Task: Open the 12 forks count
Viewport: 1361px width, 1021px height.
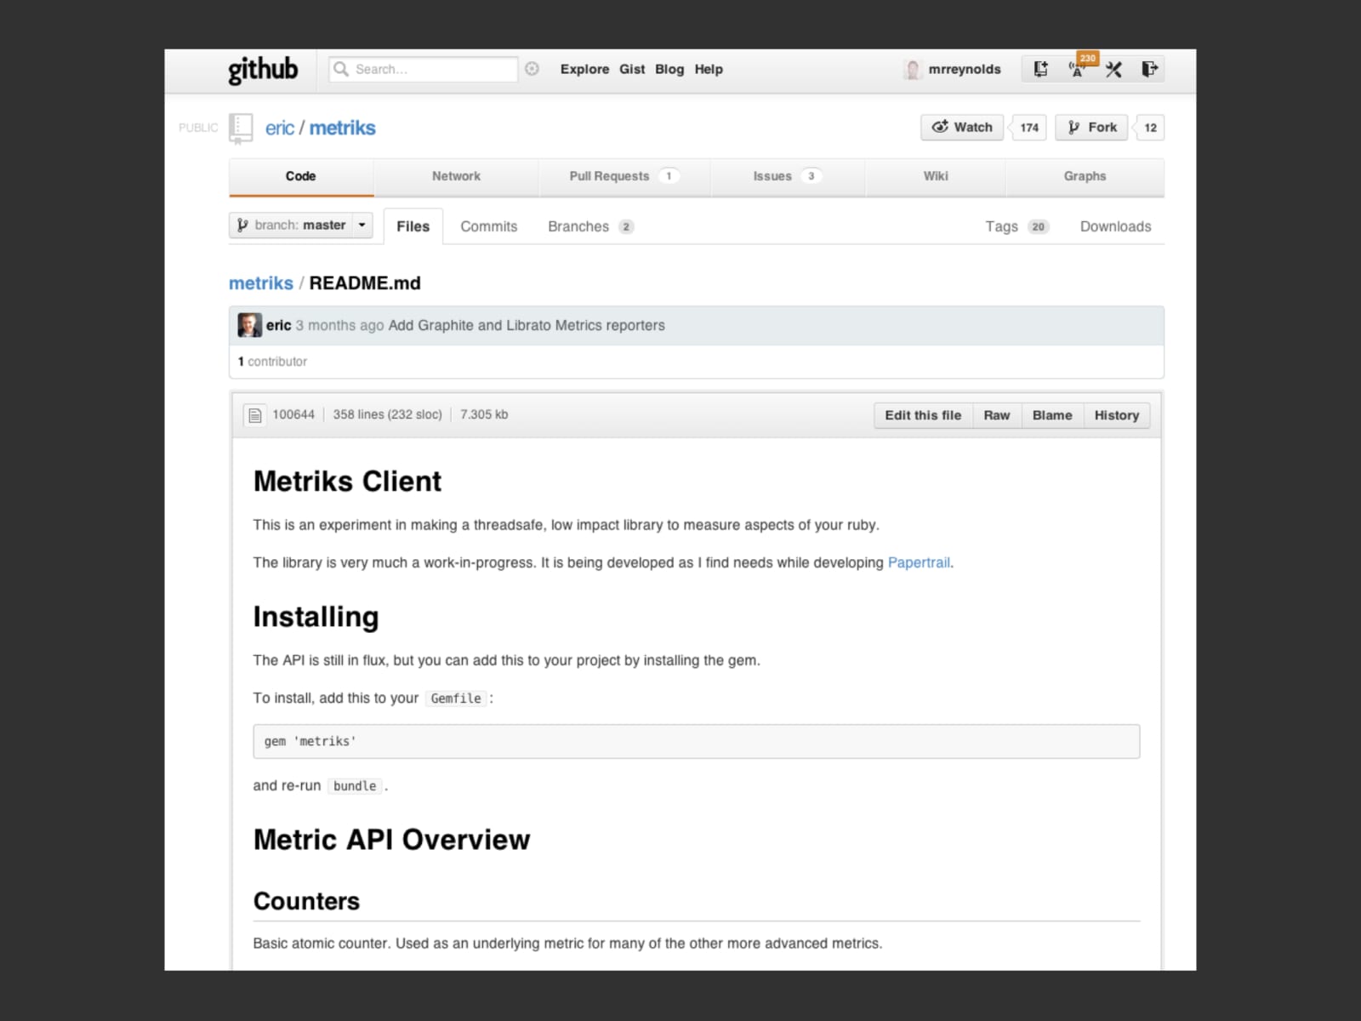Action: click(x=1150, y=128)
